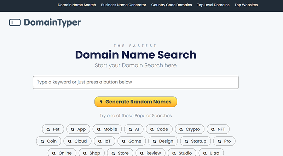
Task: Click magnifier icon in Crypto chip
Action: [181, 129]
